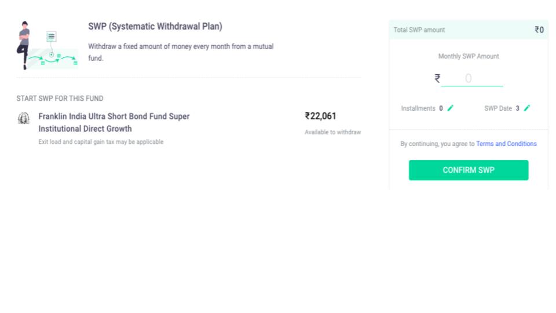This screenshot has width=556, height=313.
Task: Click the Franklin India Ultra Short Bond Fund name
Action: [114, 122]
